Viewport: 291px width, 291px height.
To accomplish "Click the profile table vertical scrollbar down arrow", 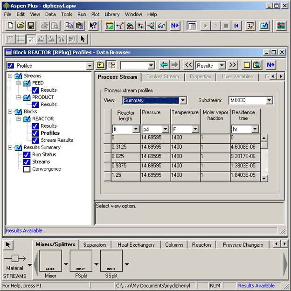I will click(264, 178).
